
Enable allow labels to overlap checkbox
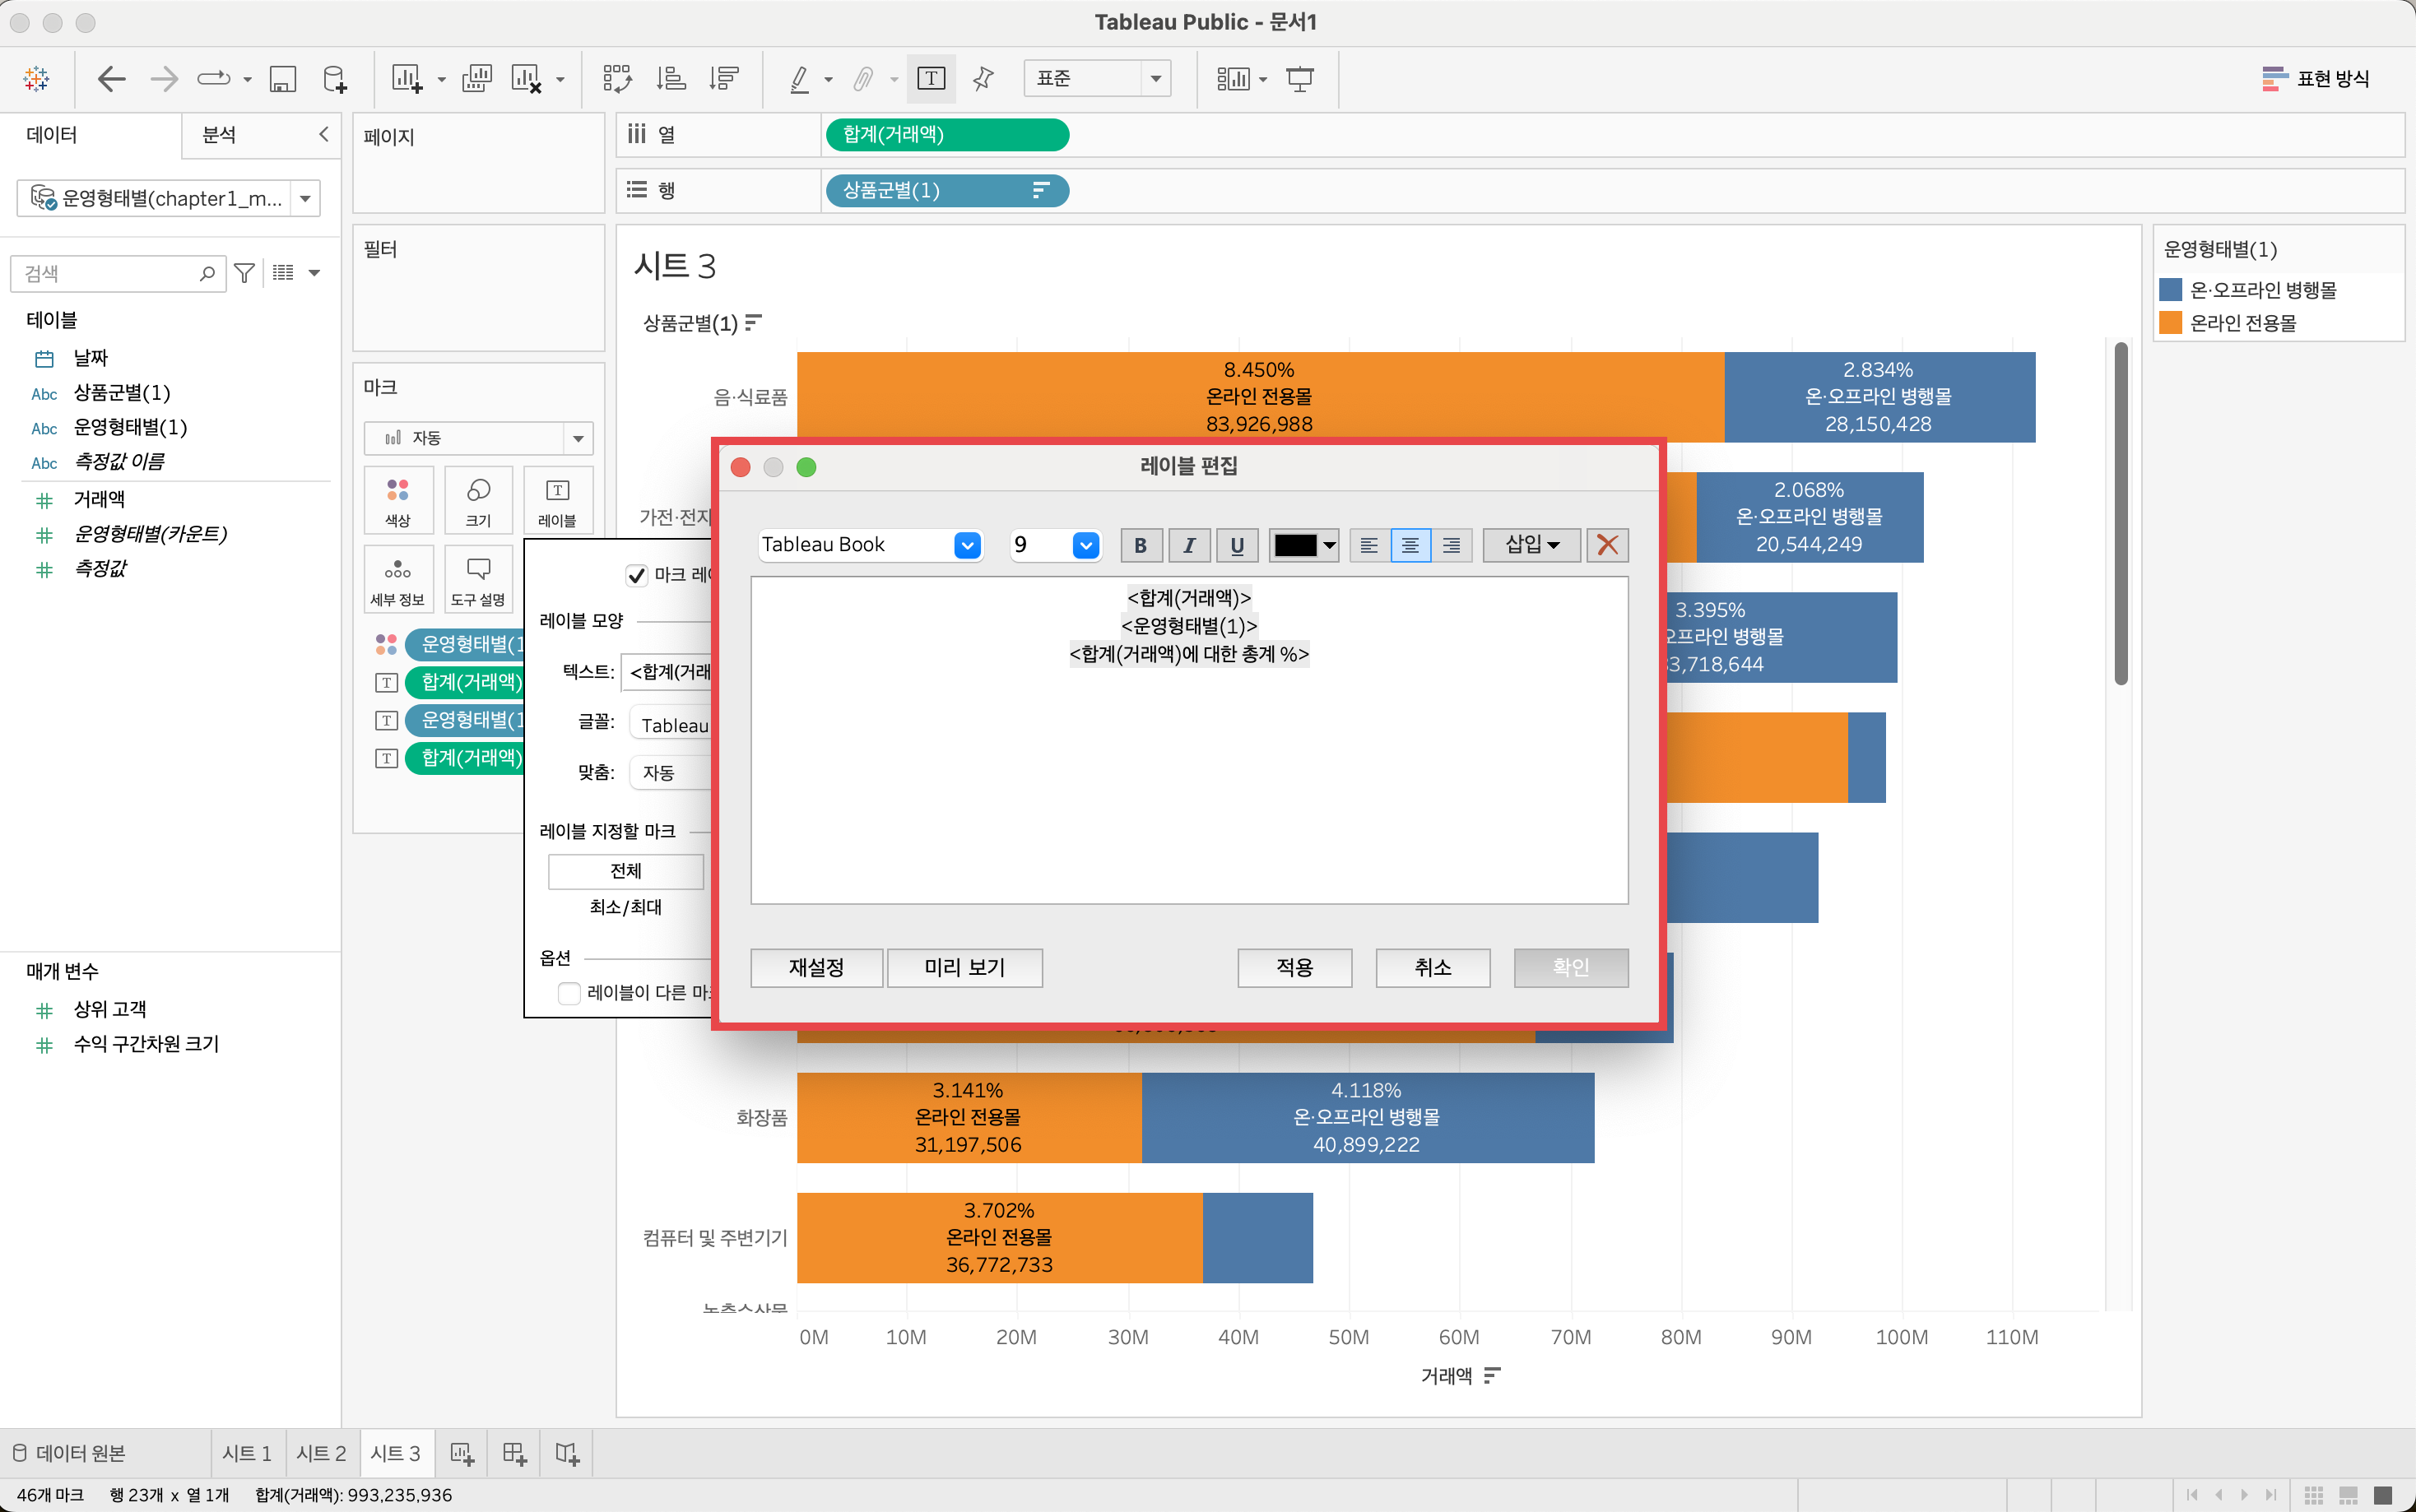(569, 993)
